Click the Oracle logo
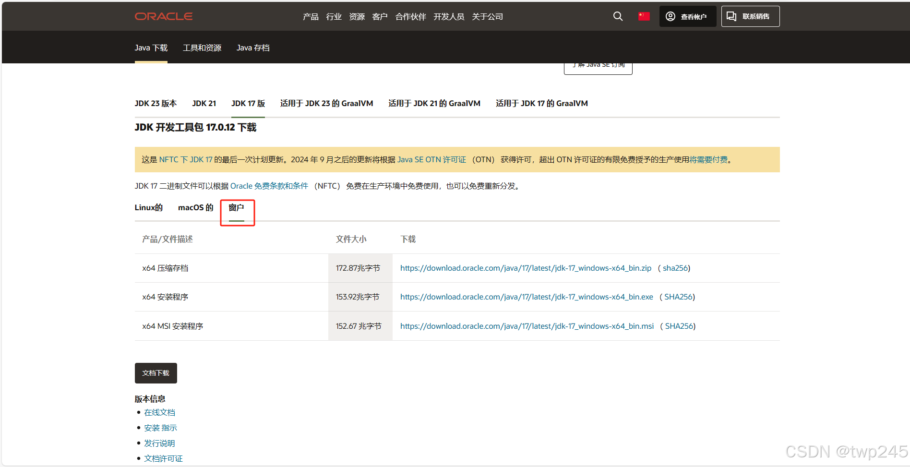 pos(164,16)
